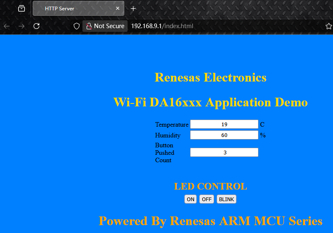Turn LED ON
Image resolution: width=333 pixels, height=233 pixels.
pyautogui.click(x=191, y=199)
